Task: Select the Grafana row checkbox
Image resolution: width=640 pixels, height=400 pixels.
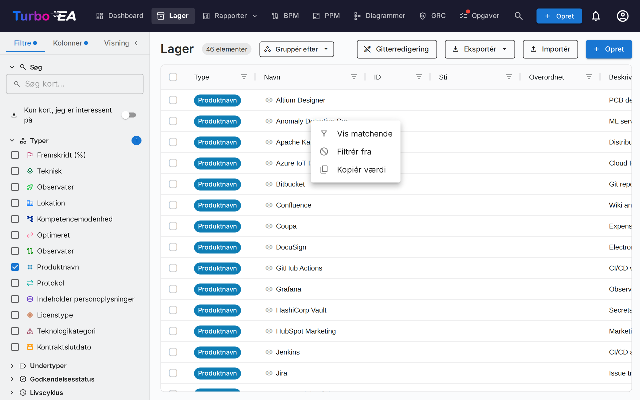Action: point(173,289)
